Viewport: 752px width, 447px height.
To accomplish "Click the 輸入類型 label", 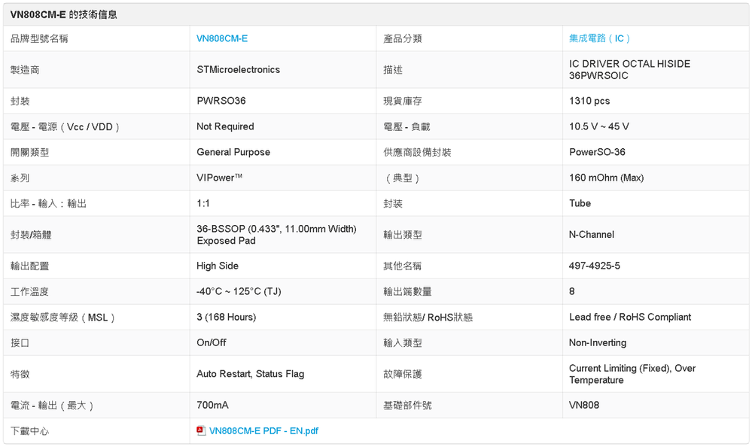I will pos(403,343).
